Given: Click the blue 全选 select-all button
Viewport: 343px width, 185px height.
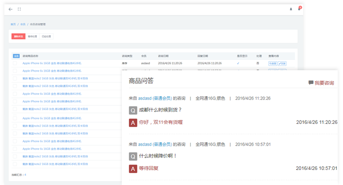Looking at the screenshot, I should click(x=16, y=56).
